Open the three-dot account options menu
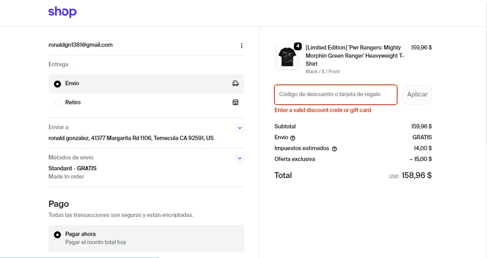This screenshot has width=487, height=258. coord(242,46)
